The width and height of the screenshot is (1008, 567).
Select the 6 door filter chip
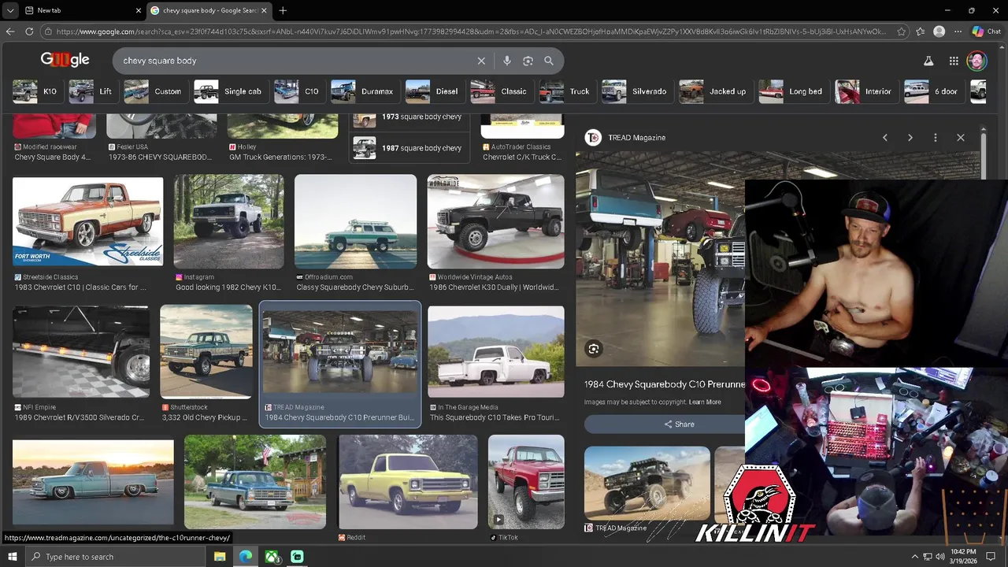pos(932,91)
